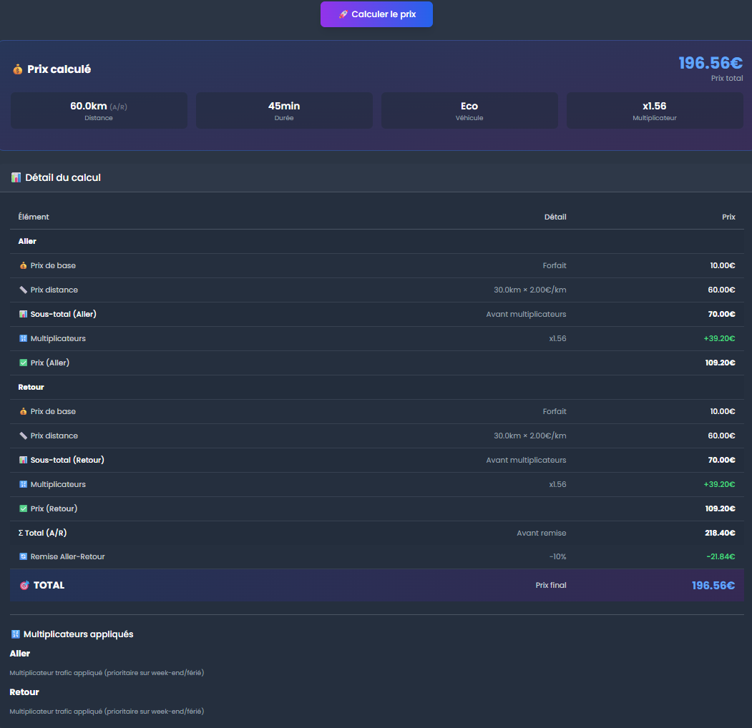The height and width of the screenshot is (728, 752).
Task: Click the target icon beside TOTAL
Action: click(24, 585)
